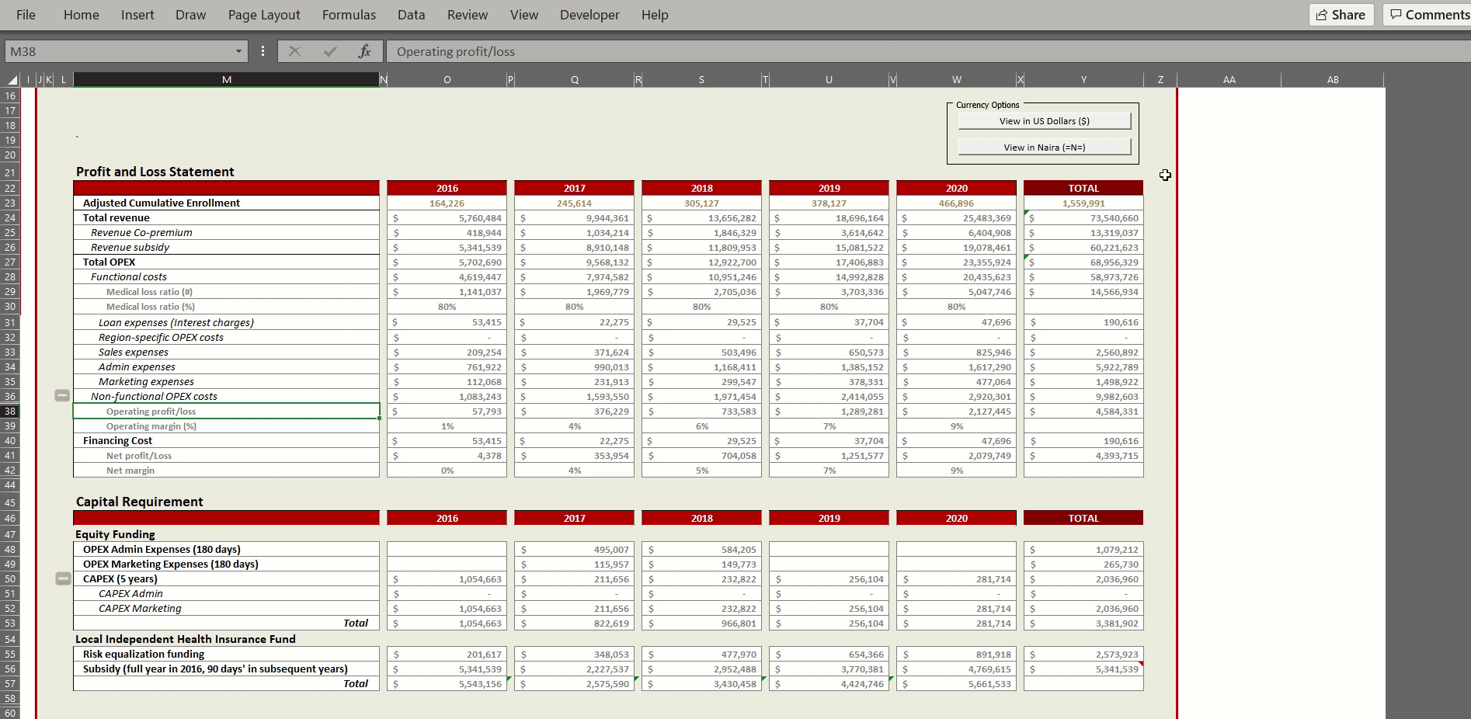Open the View tab
The image size is (1471, 719).
[524, 15]
